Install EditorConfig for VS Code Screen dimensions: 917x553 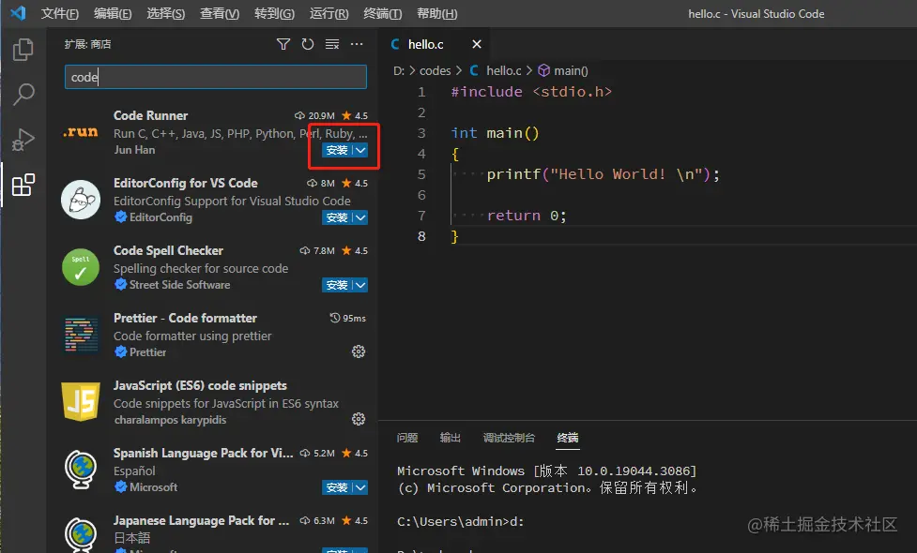point(337,217)
